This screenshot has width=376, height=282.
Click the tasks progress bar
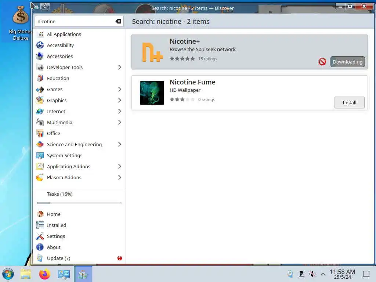pos(79,203)
